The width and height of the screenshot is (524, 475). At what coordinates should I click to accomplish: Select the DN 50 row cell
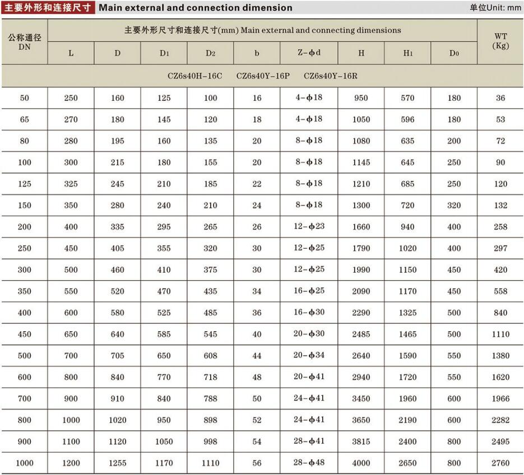pyautogui.click(x=25, y=97)
